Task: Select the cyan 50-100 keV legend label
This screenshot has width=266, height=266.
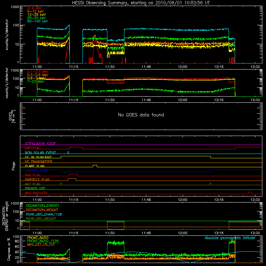Action: click(38, 21)
